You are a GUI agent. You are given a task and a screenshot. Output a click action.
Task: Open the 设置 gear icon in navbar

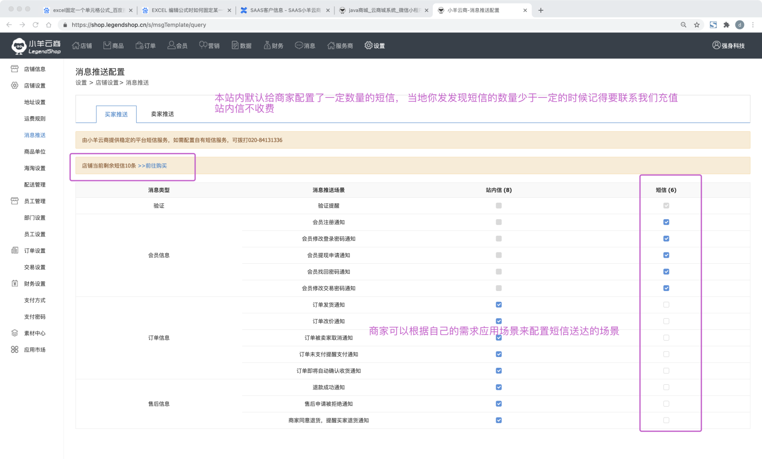tap(369, 46)
